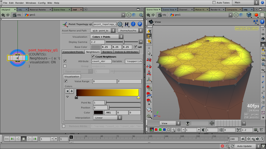
Task: Click geo1 path button in viewport pane
Action: pyautogui.click(x=176, y=15)
